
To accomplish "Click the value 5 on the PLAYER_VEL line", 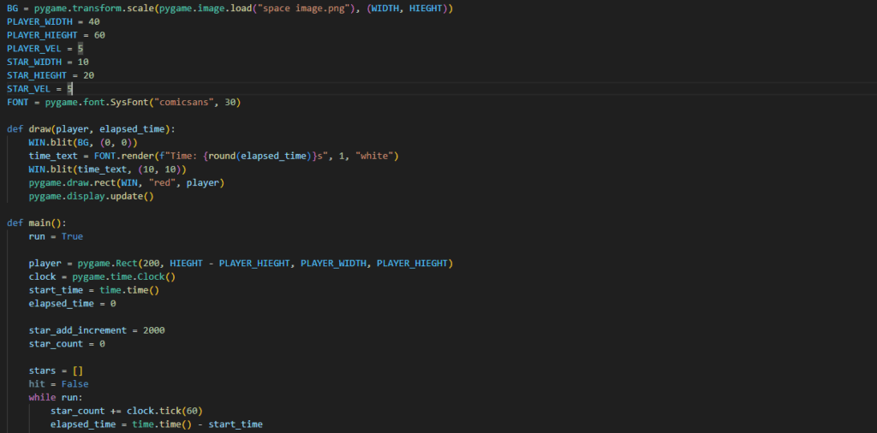I will (x=81, y=49).
